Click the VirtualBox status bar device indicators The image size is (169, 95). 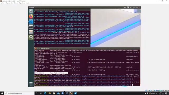click(154, 91)
